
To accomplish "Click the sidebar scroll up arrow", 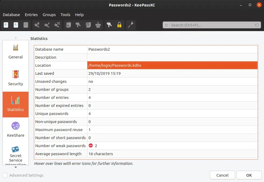I will (16, 38).
